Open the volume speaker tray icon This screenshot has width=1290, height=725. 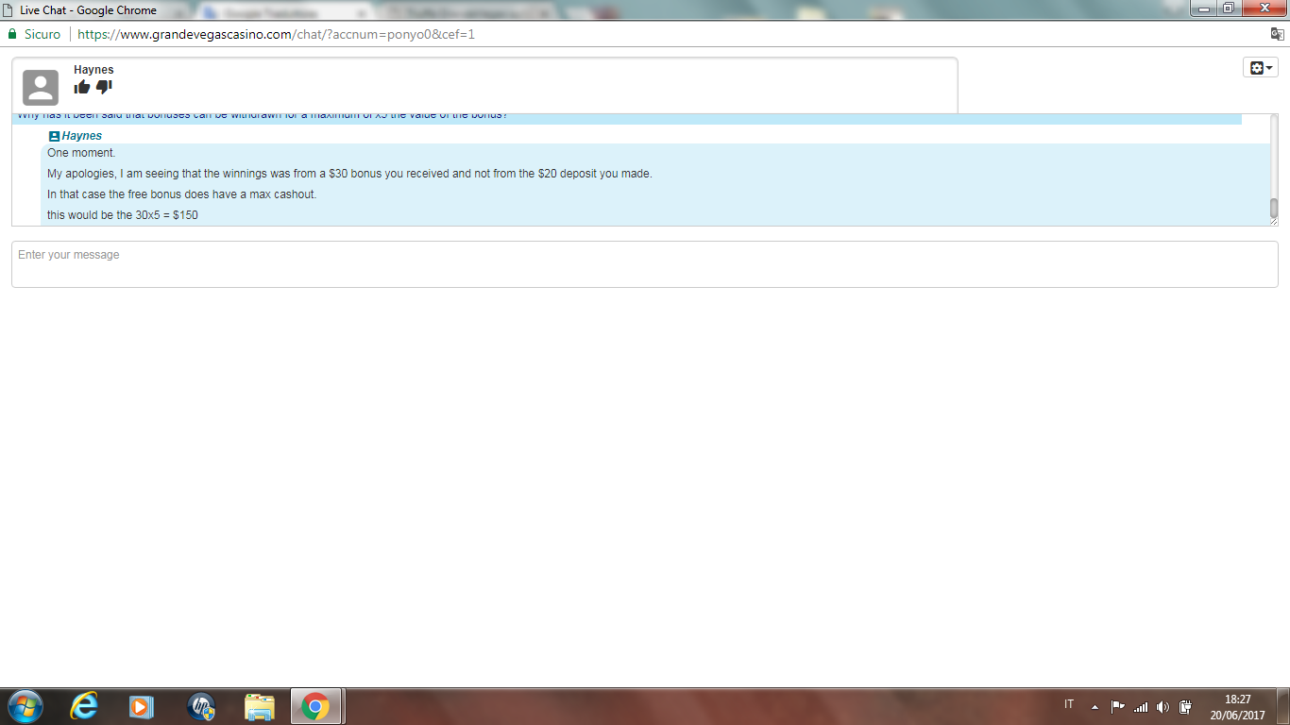[x=1163, y=706]
